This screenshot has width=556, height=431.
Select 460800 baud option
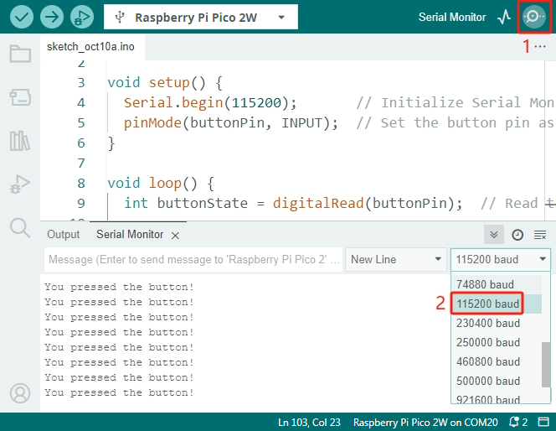496,361
